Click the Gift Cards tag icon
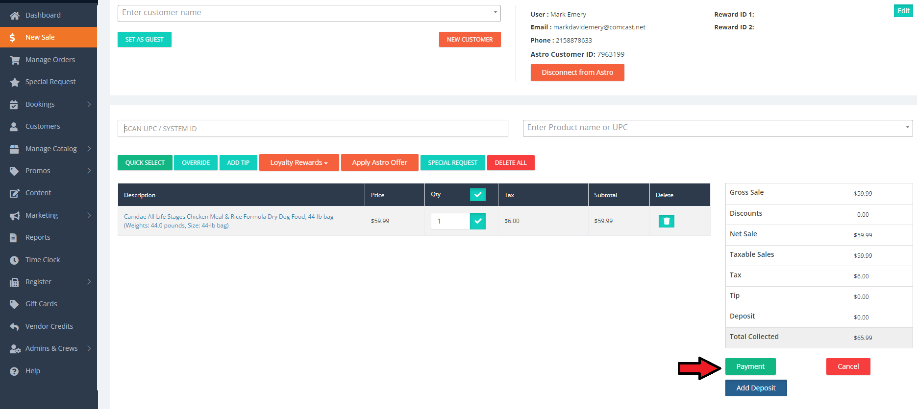917x409 pixels. pyautogui.click(x=15, y=304)
